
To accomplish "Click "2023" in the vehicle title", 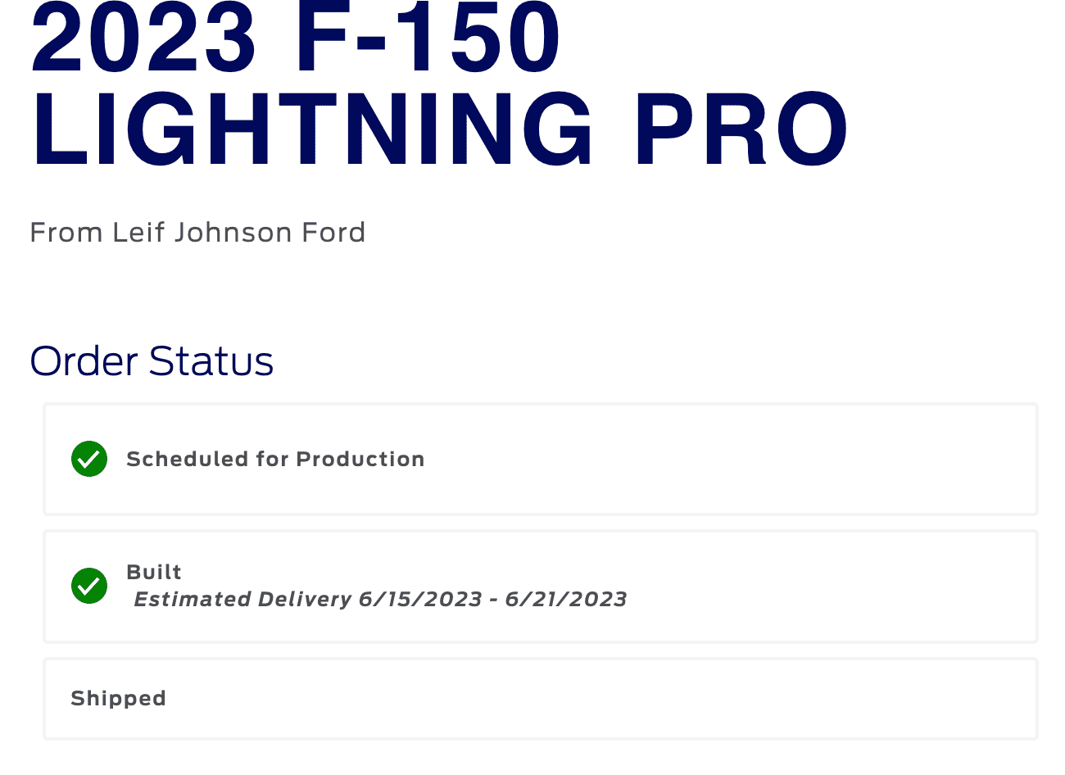I will [143, 37].
